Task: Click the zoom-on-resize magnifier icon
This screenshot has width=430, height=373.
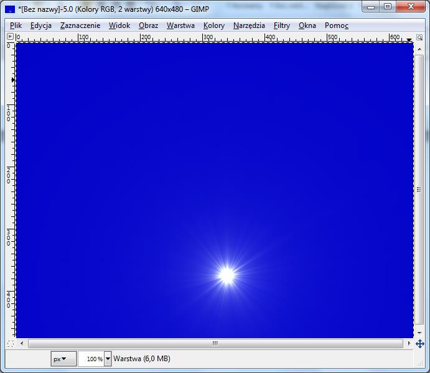Action: coord(419,37)
